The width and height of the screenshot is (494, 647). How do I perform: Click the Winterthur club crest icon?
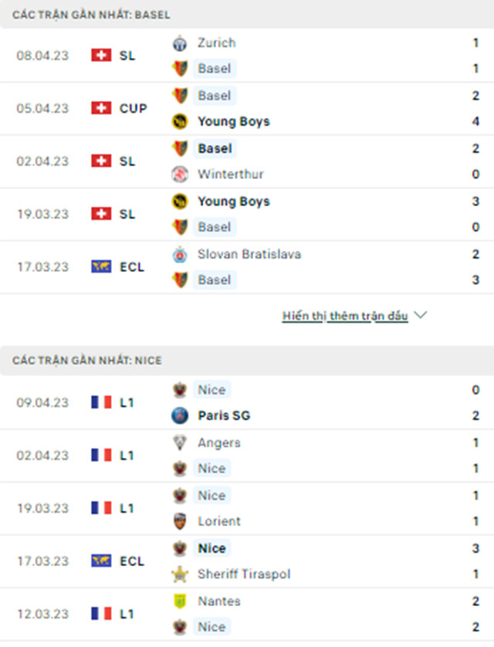(x=180, y=174)
